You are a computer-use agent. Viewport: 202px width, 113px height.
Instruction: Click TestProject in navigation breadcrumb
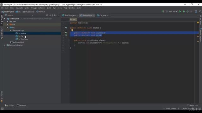point(8,12)
